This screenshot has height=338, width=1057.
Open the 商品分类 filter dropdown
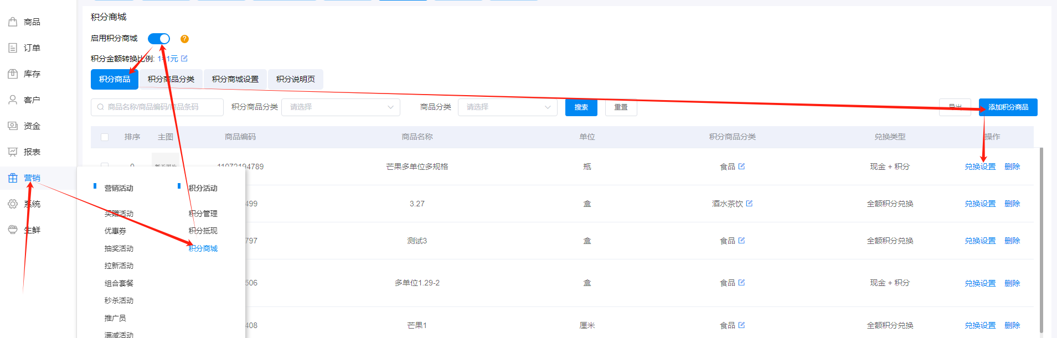[507, 107]
